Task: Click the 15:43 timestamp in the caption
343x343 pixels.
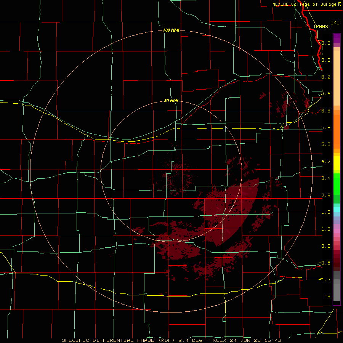Action: tap(272, 340)
